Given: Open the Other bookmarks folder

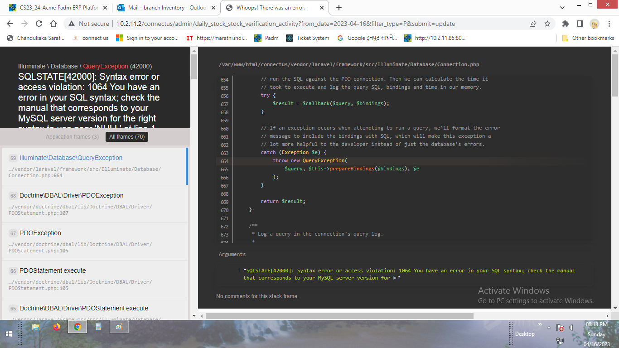Looking at the screenshot, I should pos(588,38).
